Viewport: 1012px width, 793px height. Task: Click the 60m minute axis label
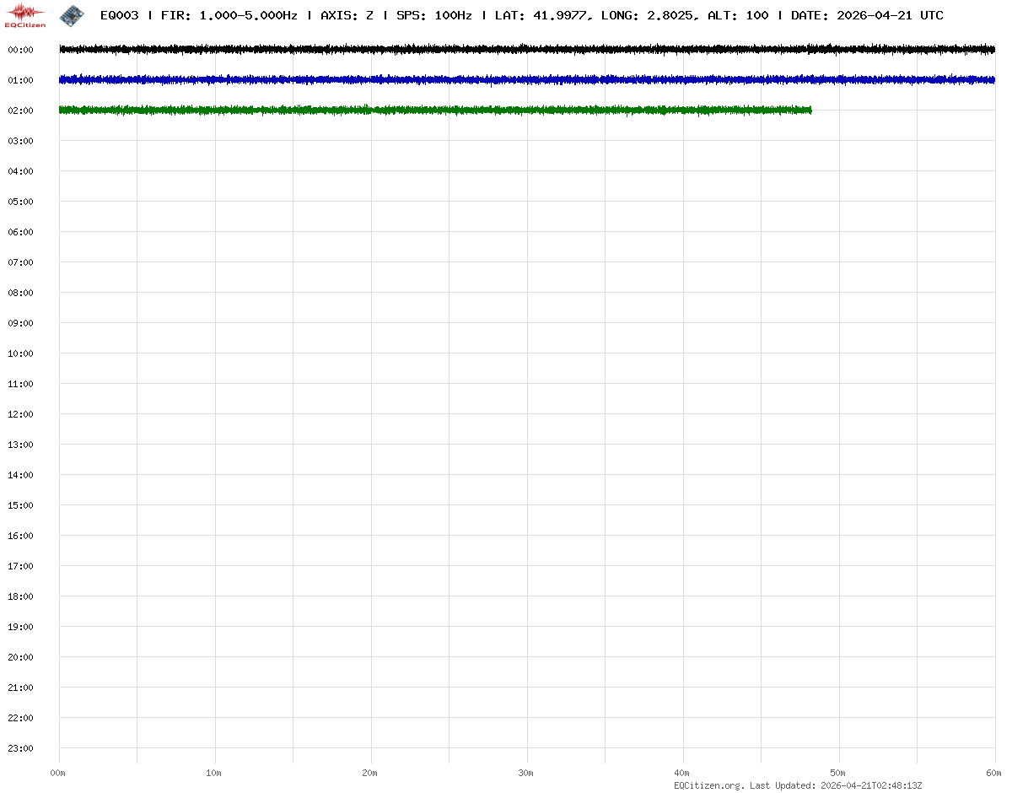pyautogui.click(x=995, y=773)
